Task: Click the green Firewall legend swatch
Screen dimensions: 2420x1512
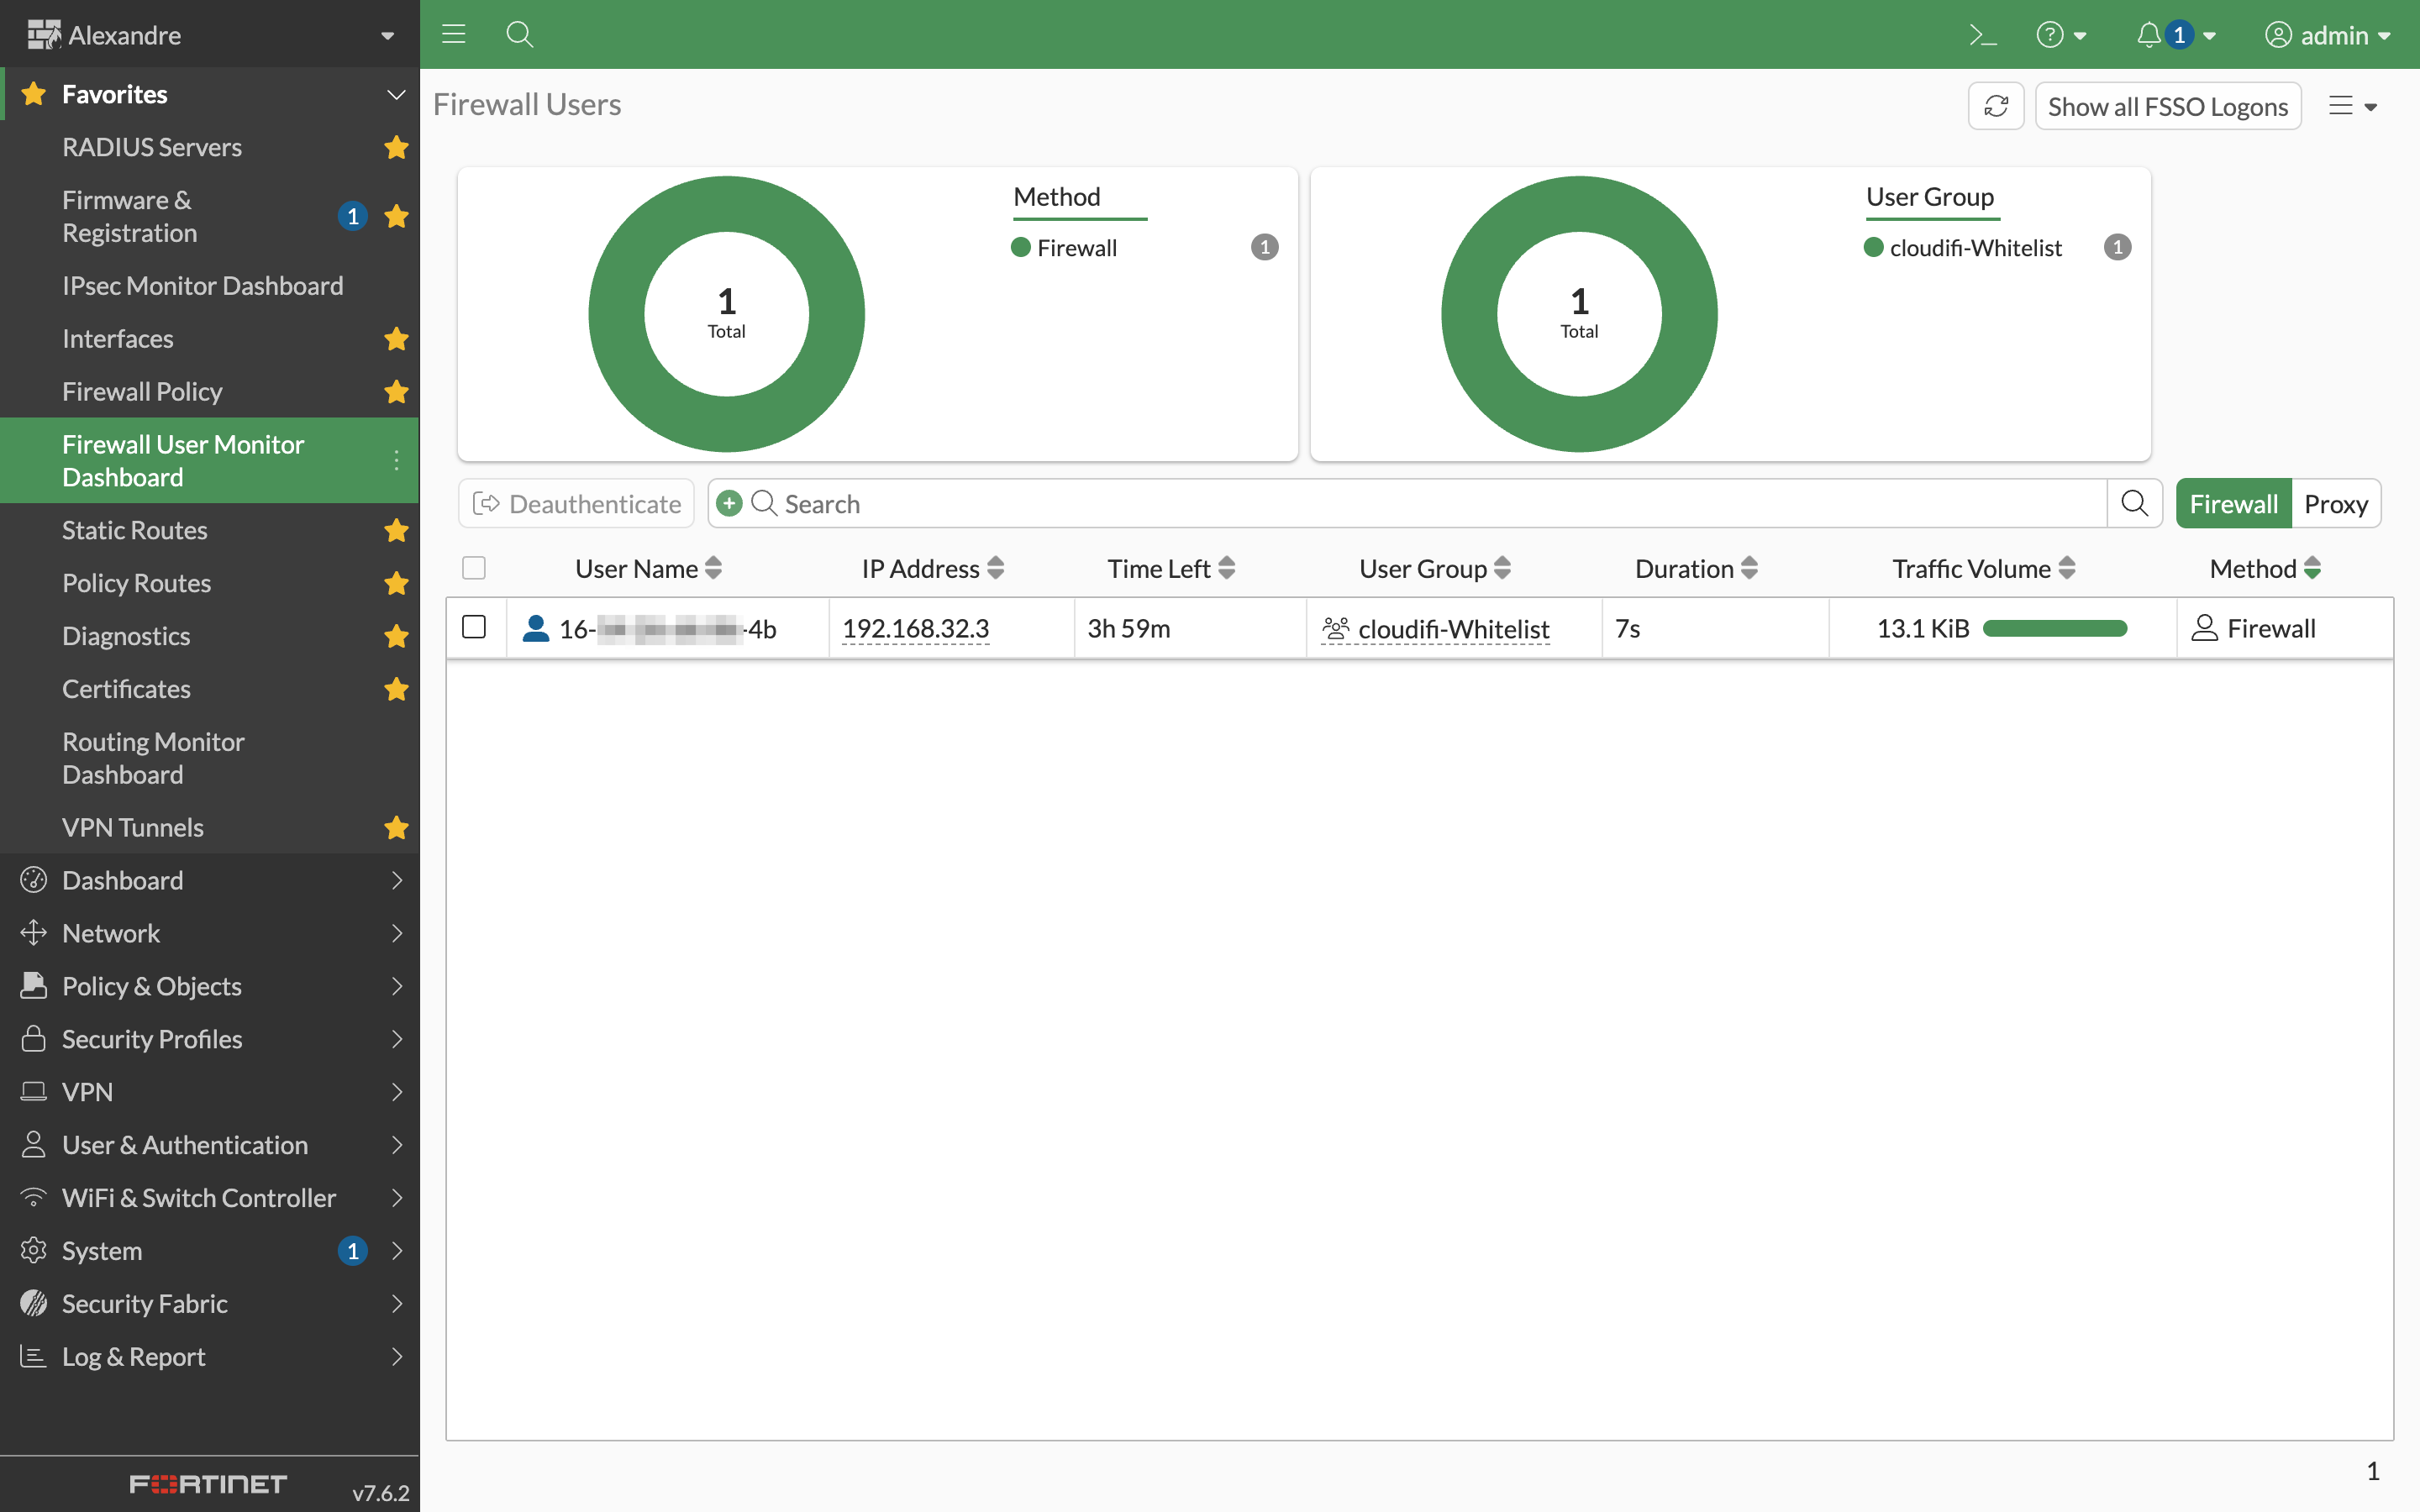Action: point(1020,247)
